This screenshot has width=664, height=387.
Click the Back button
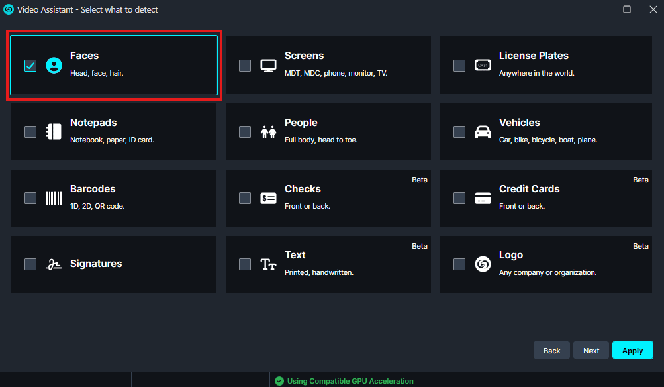551,351
